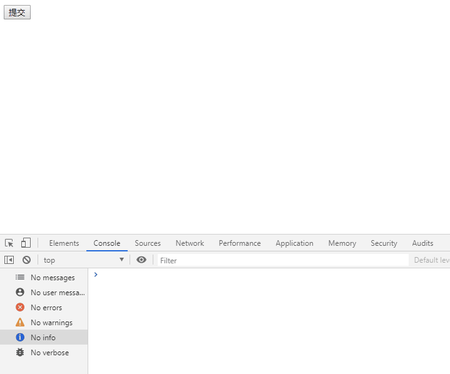The image size is (450, 374).
Task: Activate the inspect element picker icon
Action: (9, 243)
